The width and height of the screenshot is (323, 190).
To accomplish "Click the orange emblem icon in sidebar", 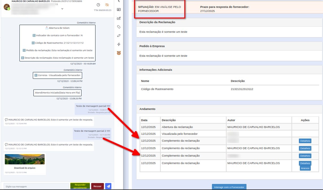I will click(119, 53).
